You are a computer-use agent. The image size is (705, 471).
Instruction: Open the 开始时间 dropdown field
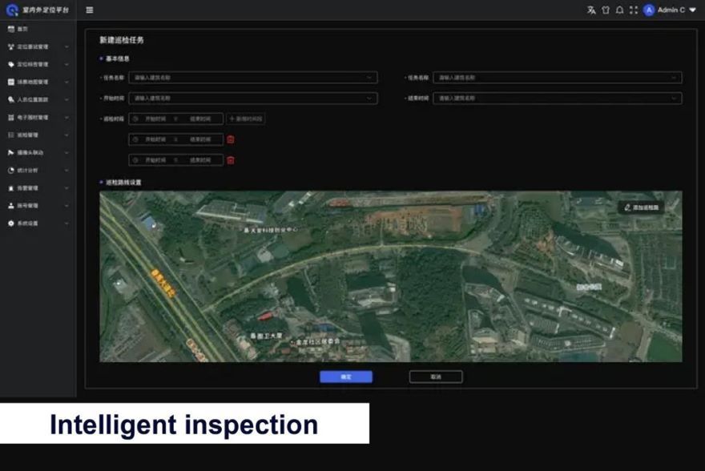(252, 99)
